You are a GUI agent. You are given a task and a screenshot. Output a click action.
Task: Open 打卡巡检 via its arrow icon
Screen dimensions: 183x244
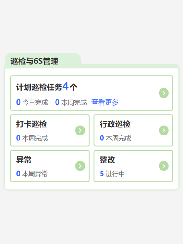tap(80, 131)
